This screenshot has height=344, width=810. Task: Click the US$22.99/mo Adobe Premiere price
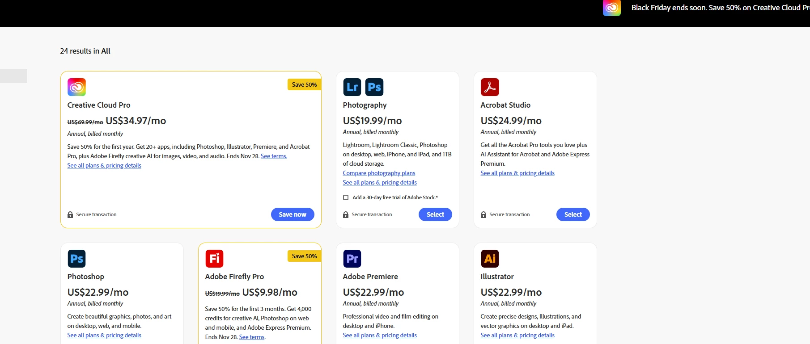373,292
